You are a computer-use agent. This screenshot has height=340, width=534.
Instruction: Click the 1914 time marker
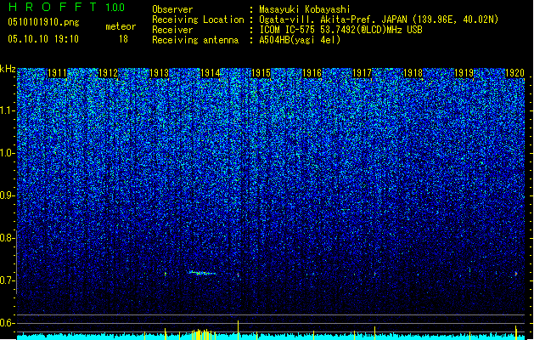(211, 73)
